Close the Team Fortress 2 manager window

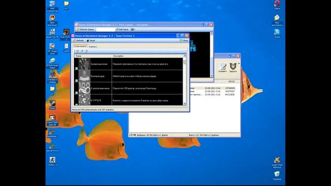point(187,36)
